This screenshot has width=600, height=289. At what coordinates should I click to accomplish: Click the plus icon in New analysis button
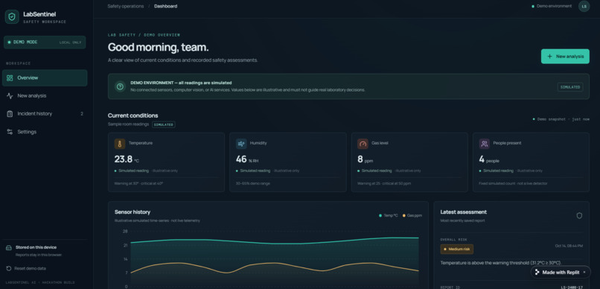549,57
